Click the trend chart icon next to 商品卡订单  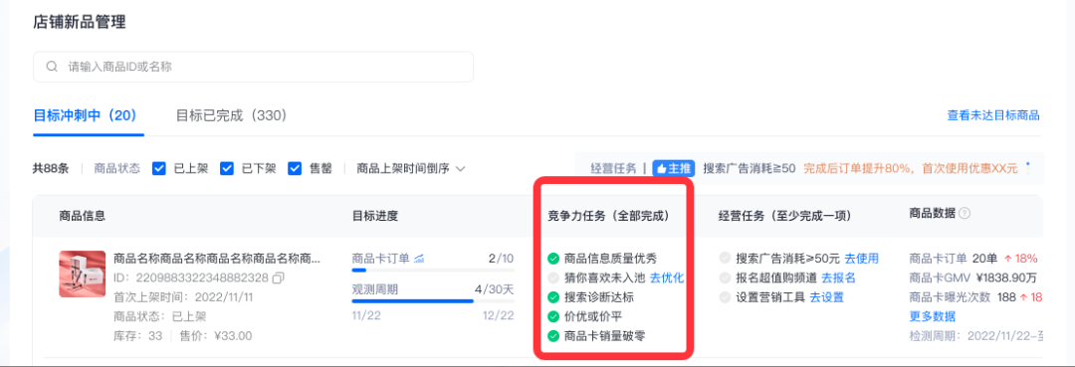[x=420, y=259]
